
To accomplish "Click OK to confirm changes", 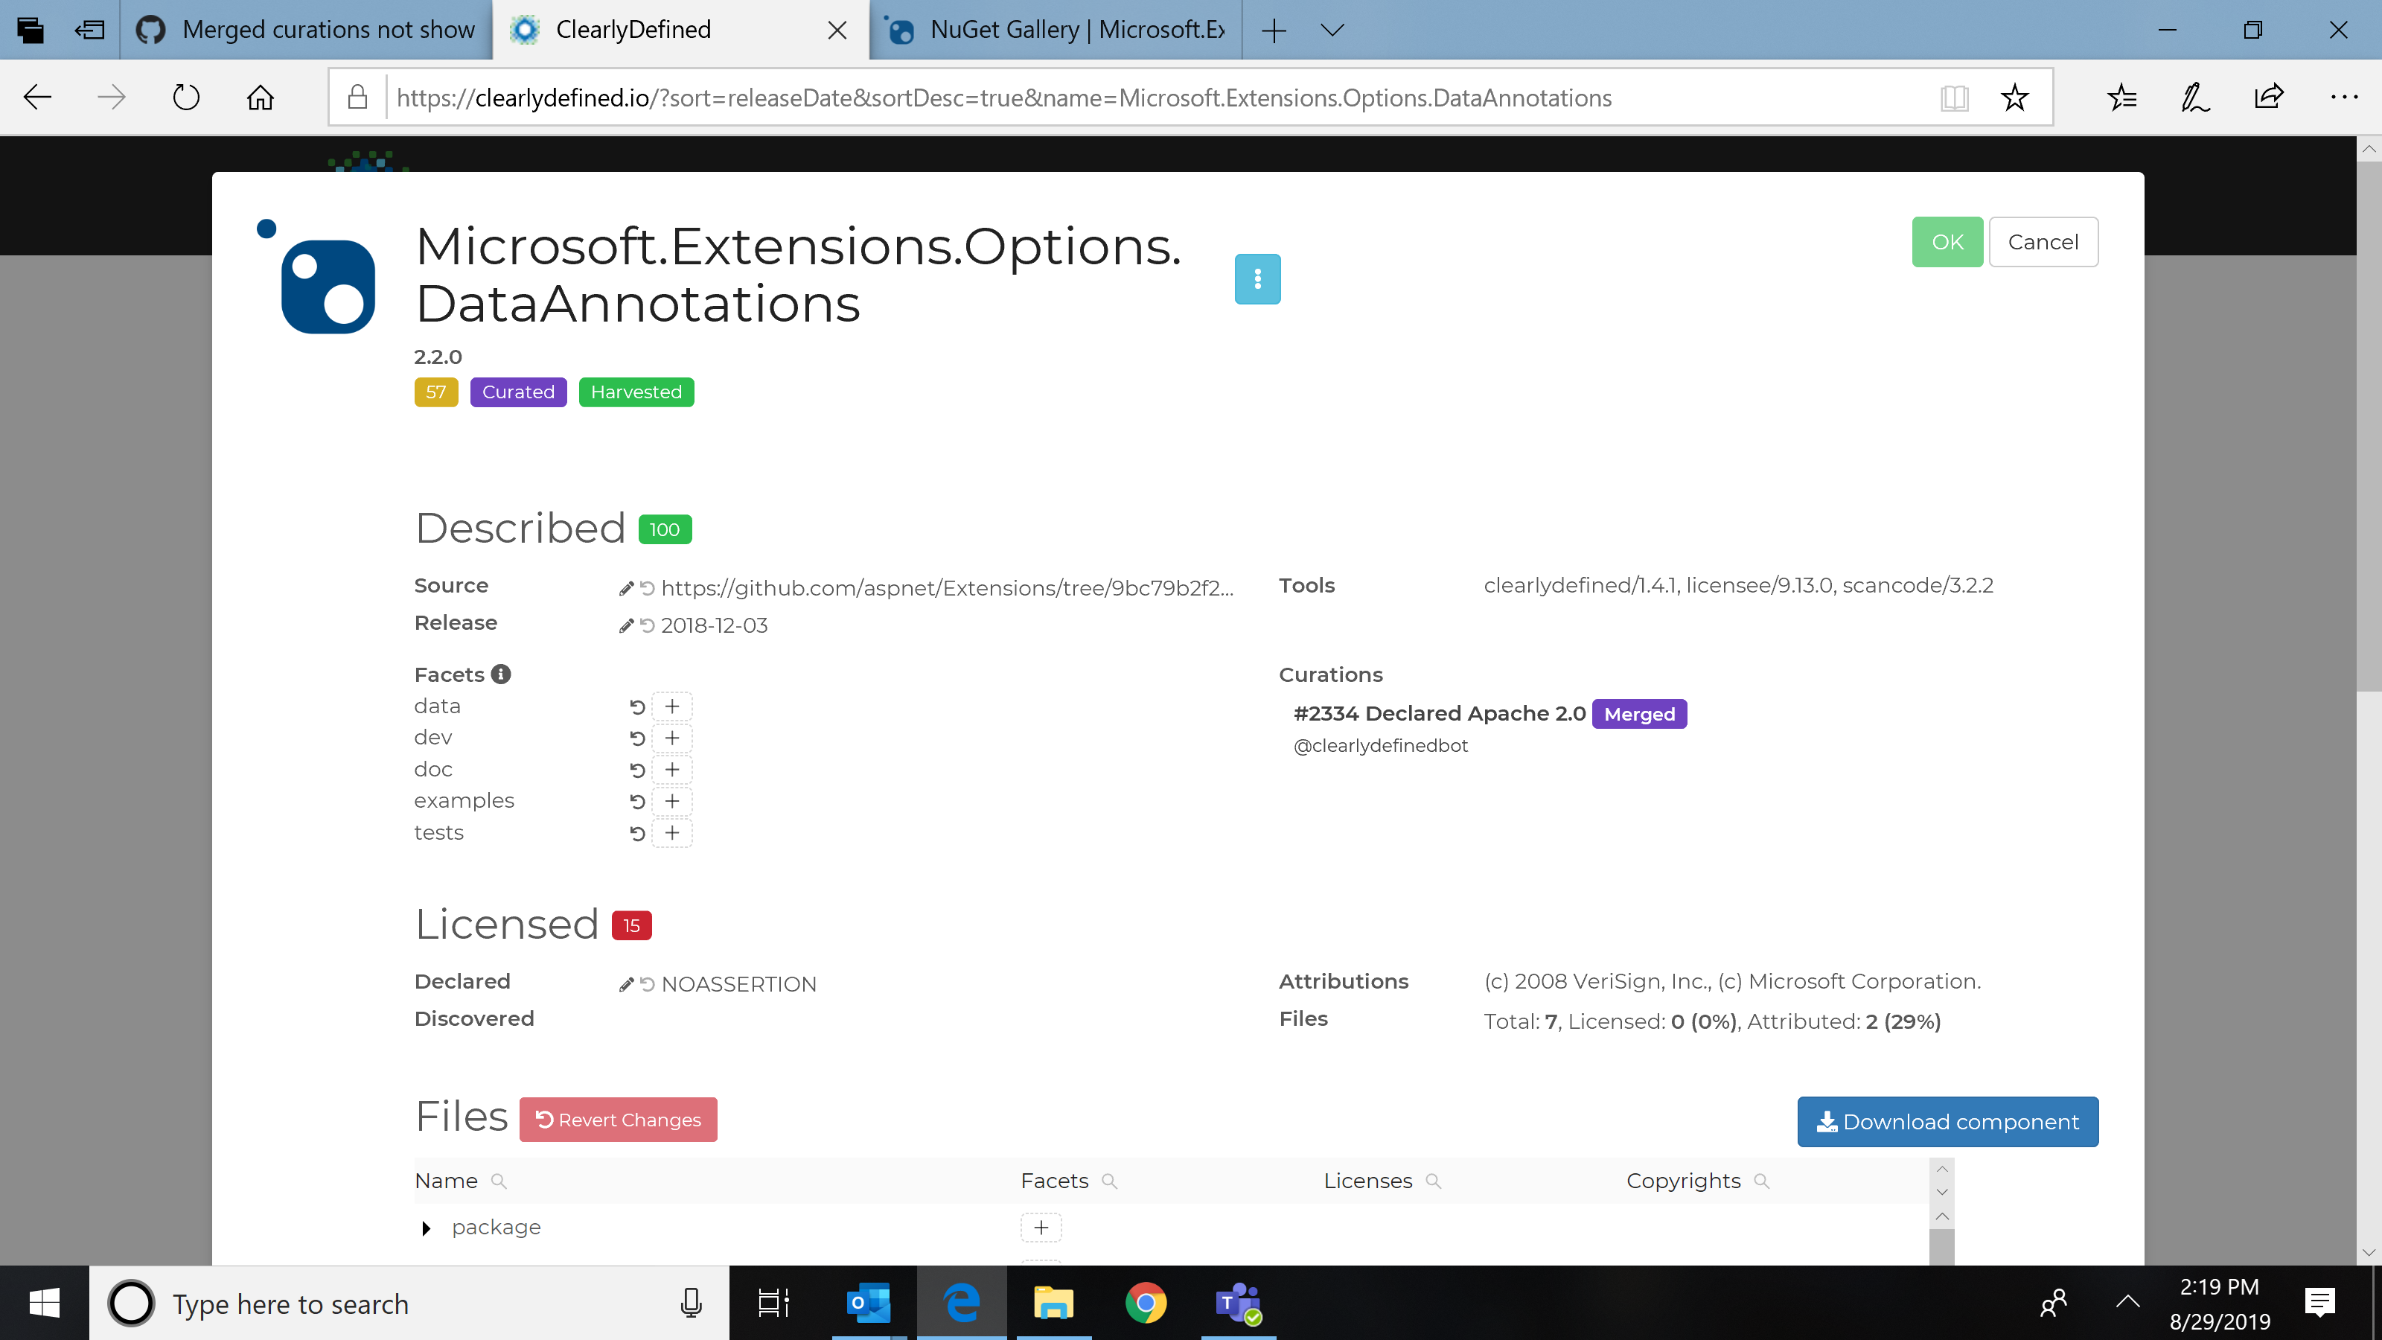I will tap(1947, 241).
